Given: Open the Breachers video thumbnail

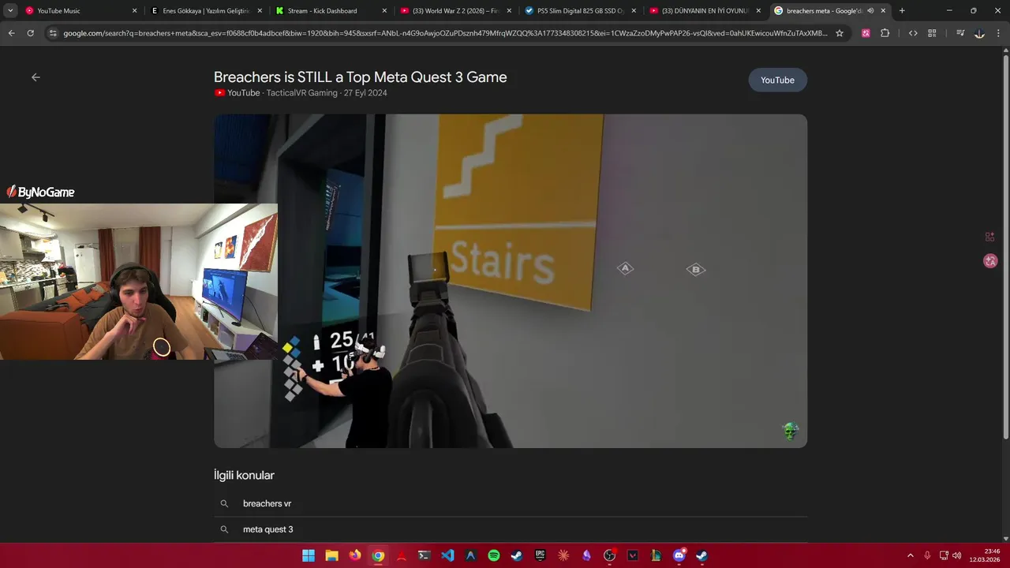Looking at the screenshot, I should point(511,281).
